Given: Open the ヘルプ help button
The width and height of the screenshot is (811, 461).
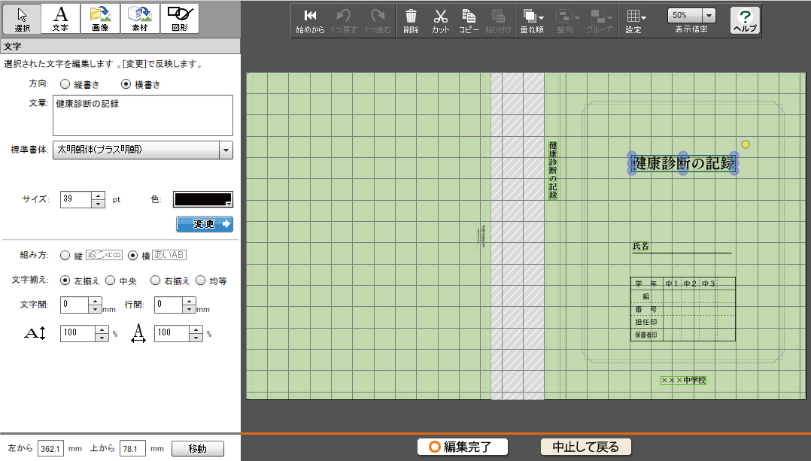Looking at the screenshot, I should [745, 20].
